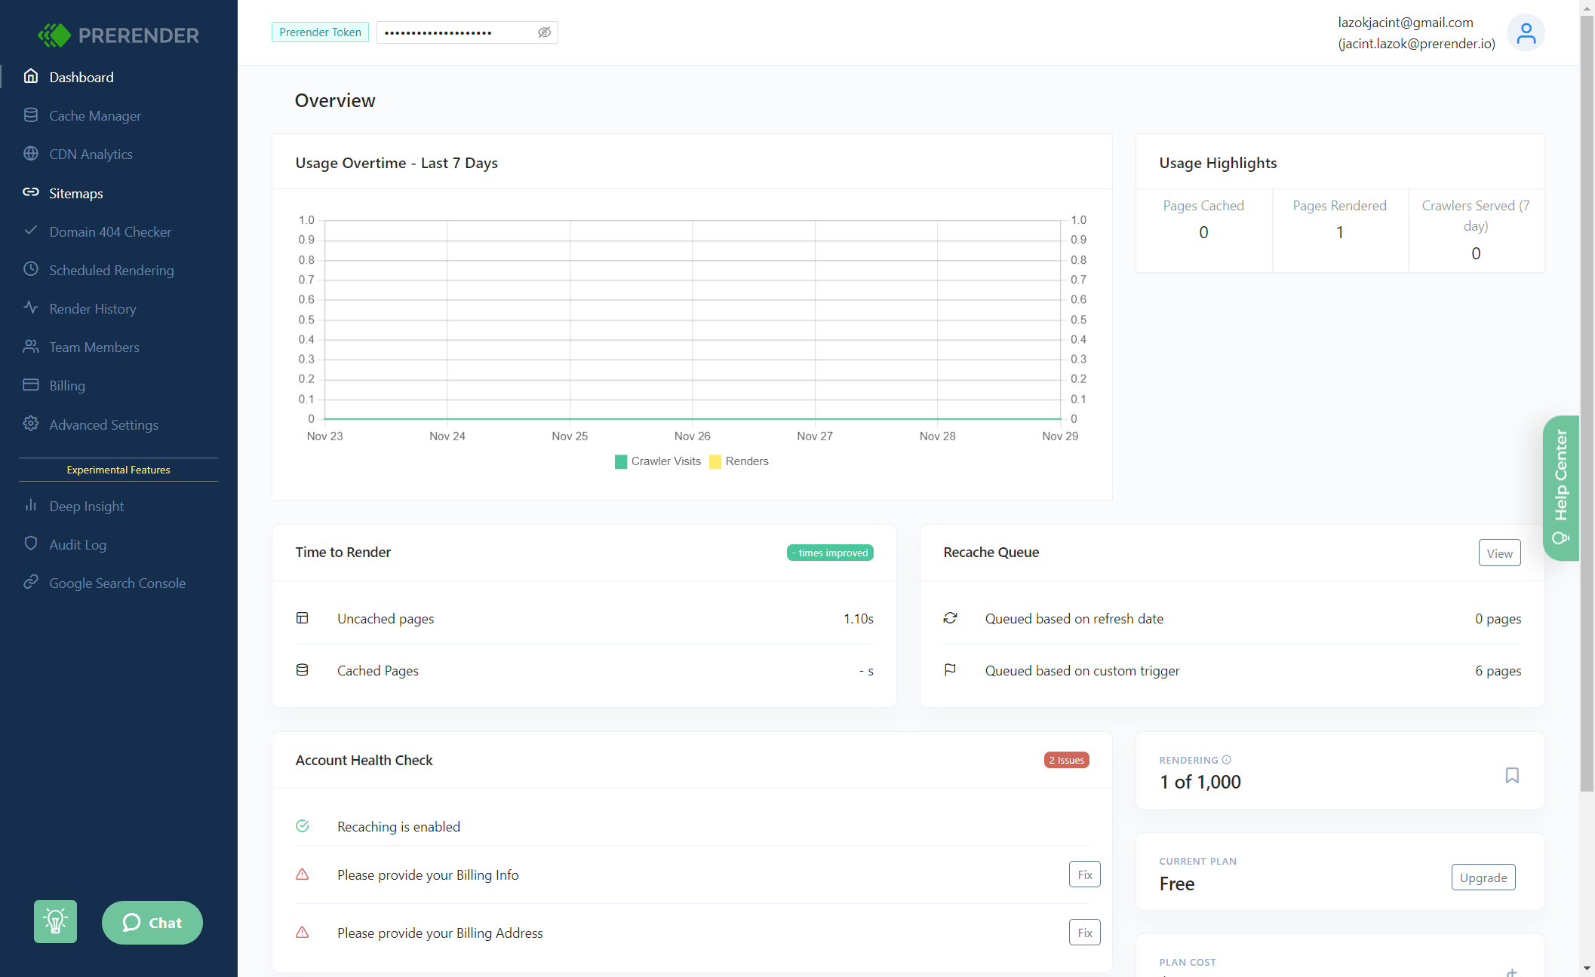Click the Billing card icon
The height and width of the screenshot is (977, 1595).
[31, 384]
